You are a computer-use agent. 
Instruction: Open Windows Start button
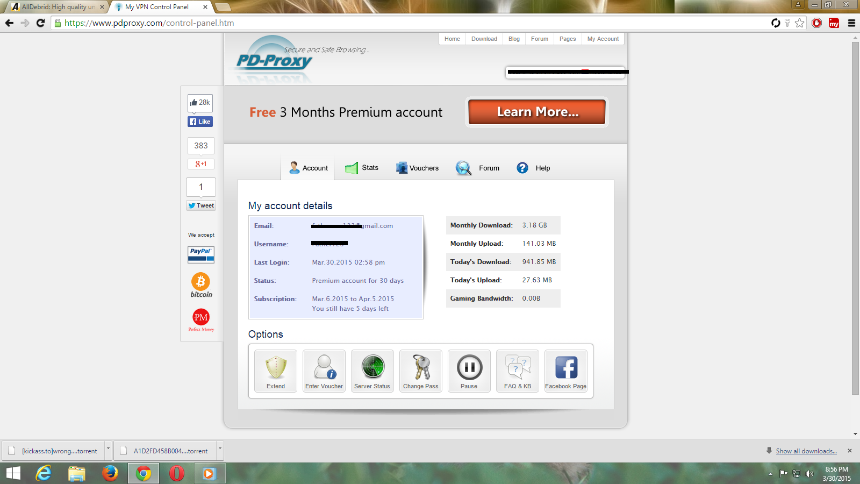13,473
